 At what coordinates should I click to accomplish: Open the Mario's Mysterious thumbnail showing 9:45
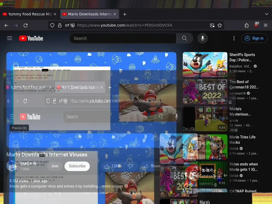coord(205,119)
